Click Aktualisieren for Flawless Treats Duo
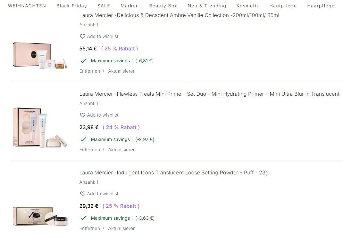Image resolution: width=343 pixels, height=238 pixels. point(122,150)
